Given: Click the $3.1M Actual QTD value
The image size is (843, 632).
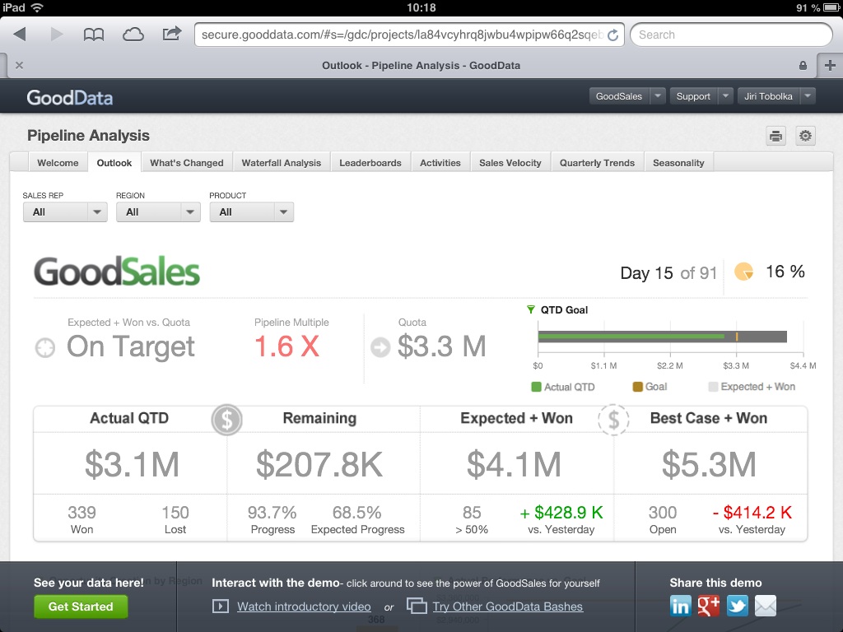Looking at the screenshot, I should pos(132,464).
